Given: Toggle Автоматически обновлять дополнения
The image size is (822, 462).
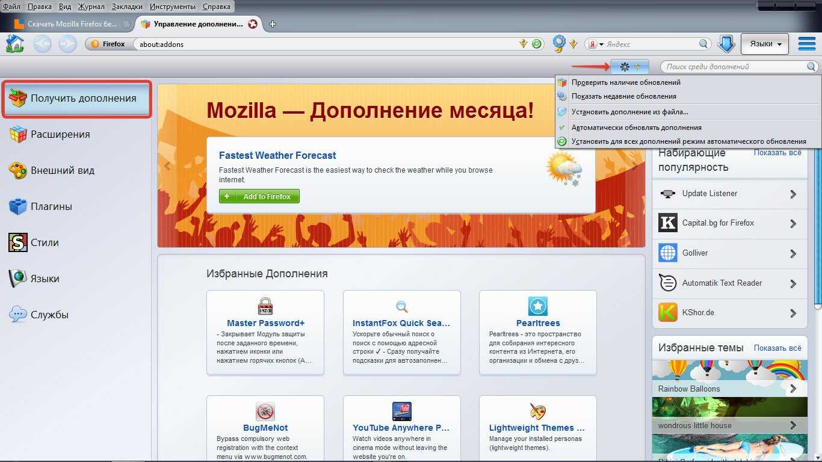Looking at the screenshot, I should click(x=688, y=128).
